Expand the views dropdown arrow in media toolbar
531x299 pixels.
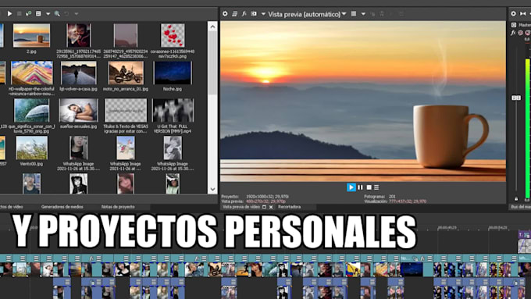(48, 14)
